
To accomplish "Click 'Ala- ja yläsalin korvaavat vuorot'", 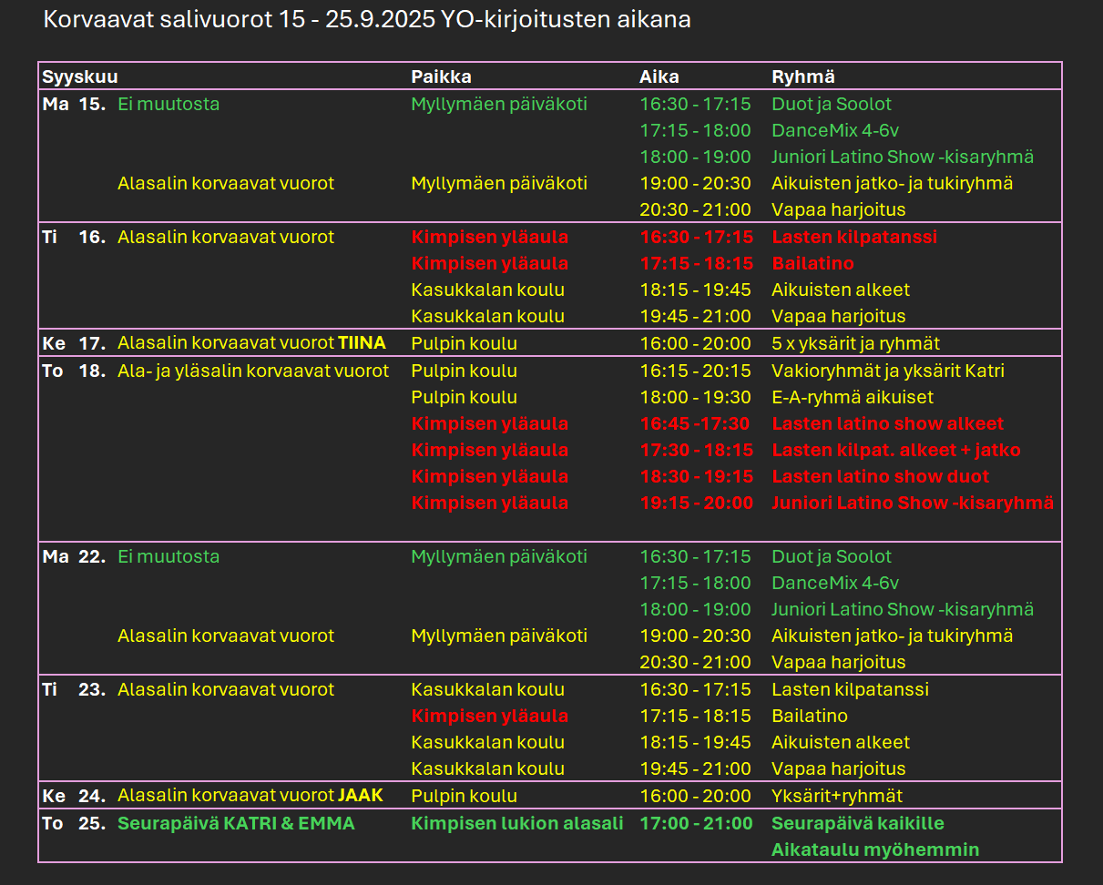I will [253, 371].
